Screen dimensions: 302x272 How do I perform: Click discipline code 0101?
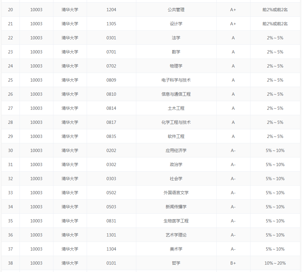click(x=111, y=263)
